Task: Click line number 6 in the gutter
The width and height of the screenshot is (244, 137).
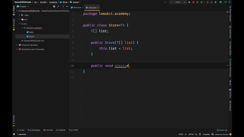Action: tap(73, 43)
